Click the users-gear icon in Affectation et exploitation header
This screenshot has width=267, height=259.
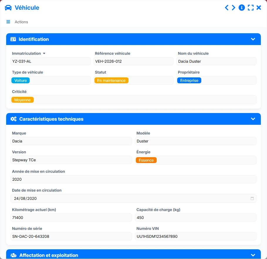pyautogui.click(x=13, y=255)
